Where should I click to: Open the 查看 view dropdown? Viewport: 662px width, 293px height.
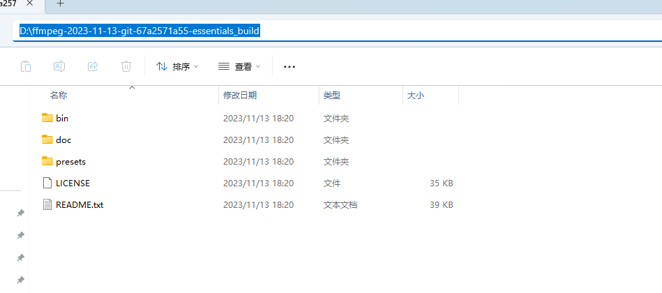[239, 67]
